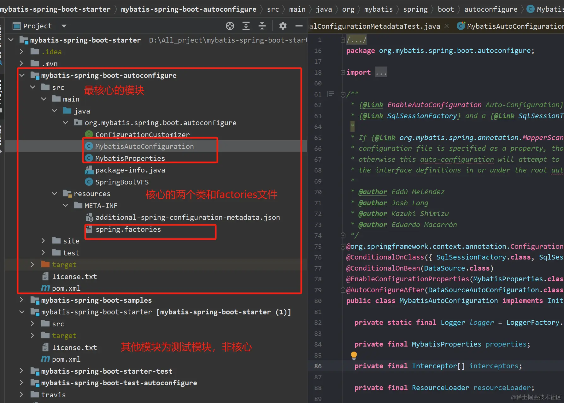Expand the .idea folder

[21, 51]
